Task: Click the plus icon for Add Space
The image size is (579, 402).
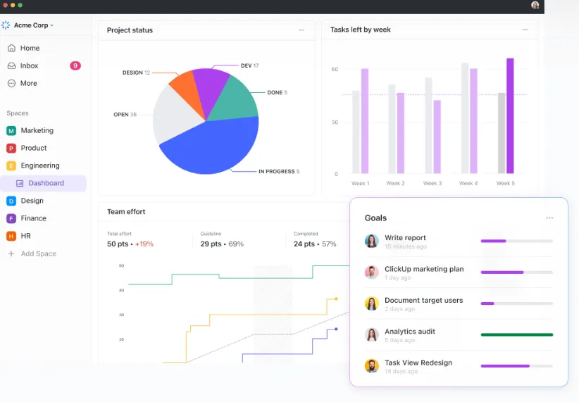Action: (11, 253)
